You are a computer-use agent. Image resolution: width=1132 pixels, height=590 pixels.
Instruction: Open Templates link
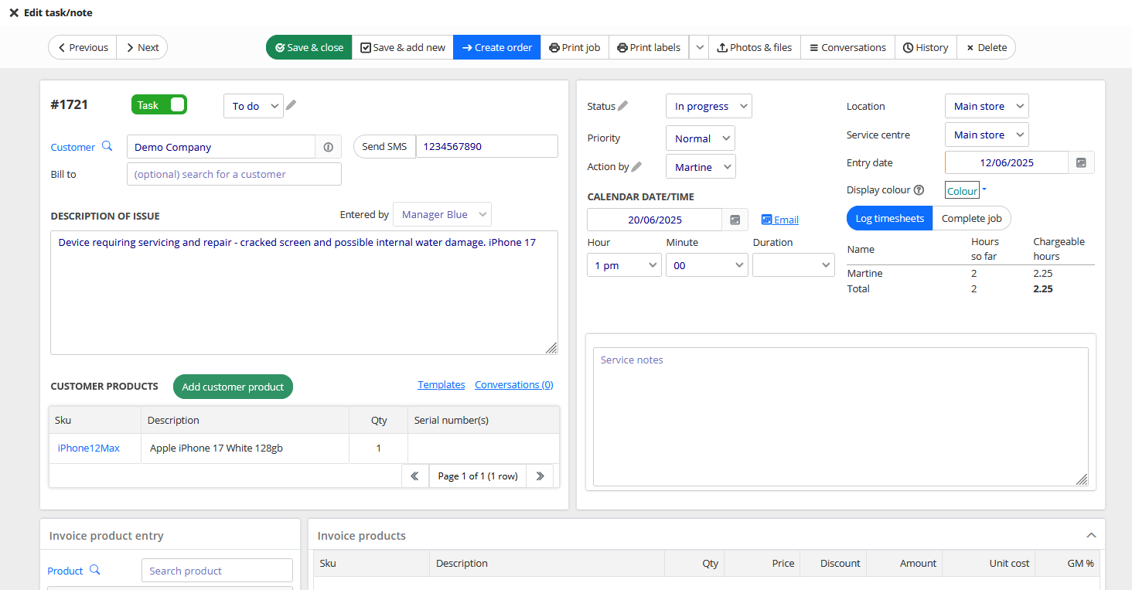click(x=442, y=384)
